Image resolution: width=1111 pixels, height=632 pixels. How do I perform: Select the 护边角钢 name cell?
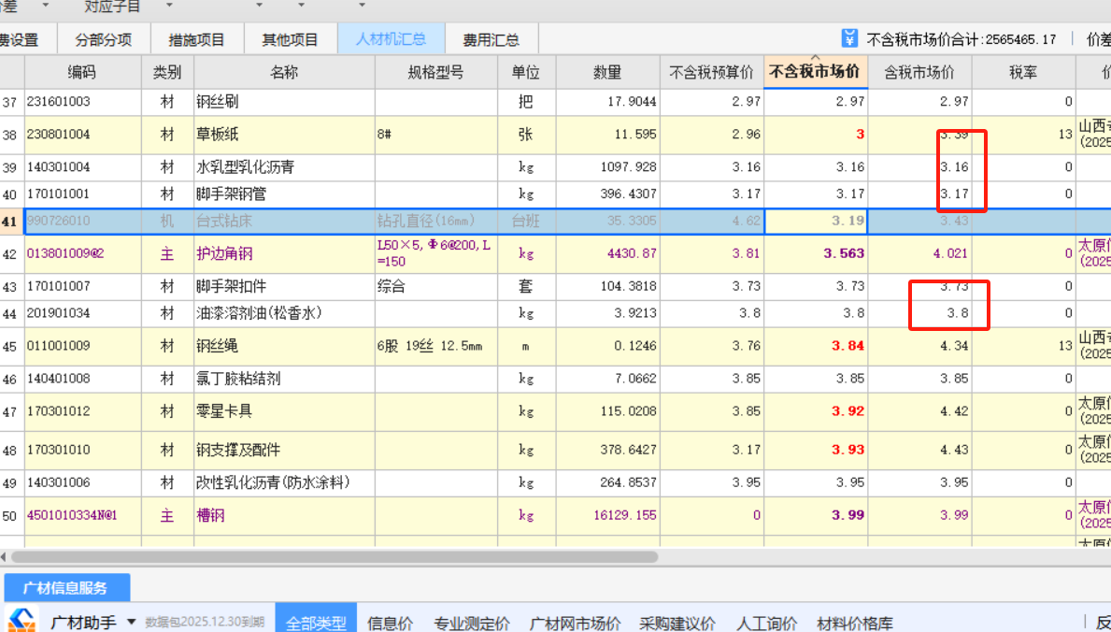[x=284, y=253]
